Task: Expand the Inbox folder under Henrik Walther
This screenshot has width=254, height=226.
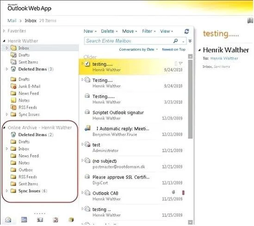Action: pos(7,48)
